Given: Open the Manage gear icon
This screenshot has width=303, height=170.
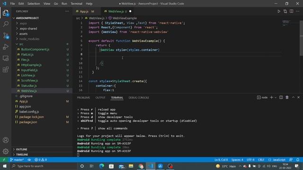Looking at the screenshot, I should click(x=6, y=152).
